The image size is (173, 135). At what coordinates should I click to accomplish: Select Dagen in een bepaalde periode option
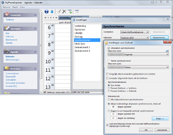click(109, 111)
